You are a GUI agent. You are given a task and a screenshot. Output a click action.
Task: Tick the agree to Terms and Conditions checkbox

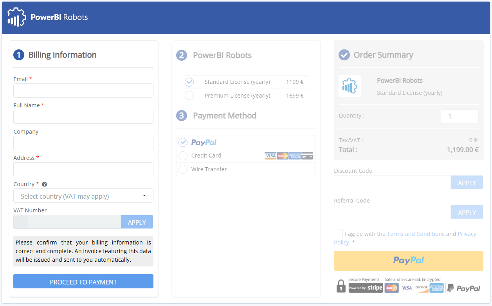tap(339, 234)
